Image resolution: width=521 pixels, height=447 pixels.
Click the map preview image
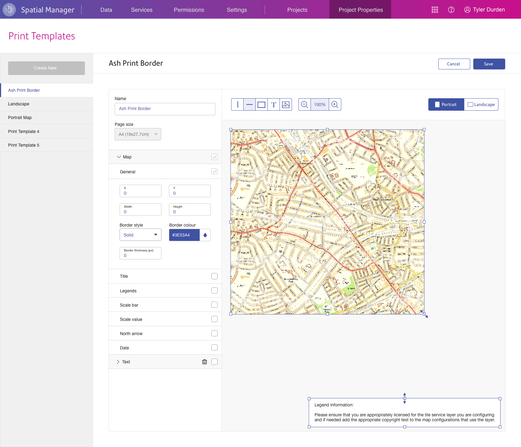pos(327,222)
